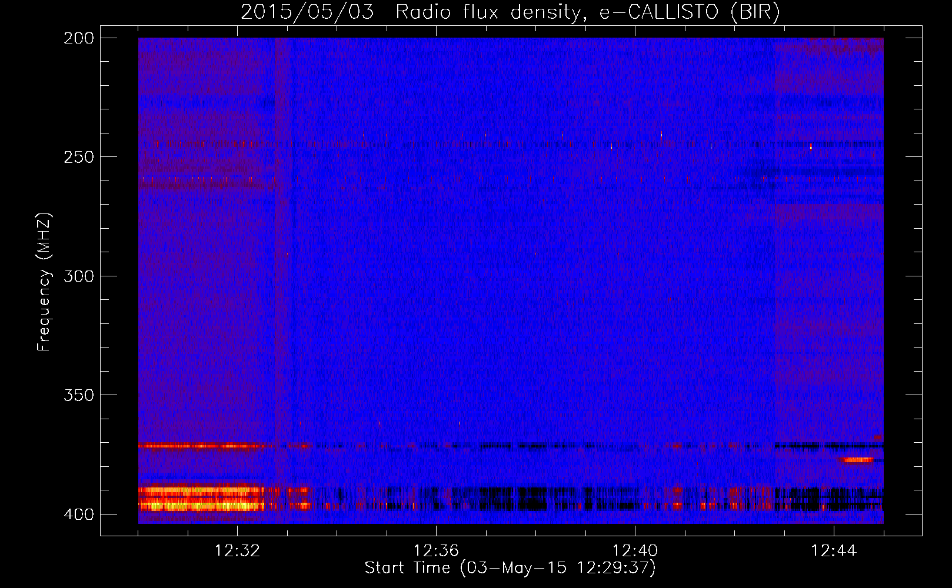Click the short red-orange streak near 12:44

click(857, 460)
